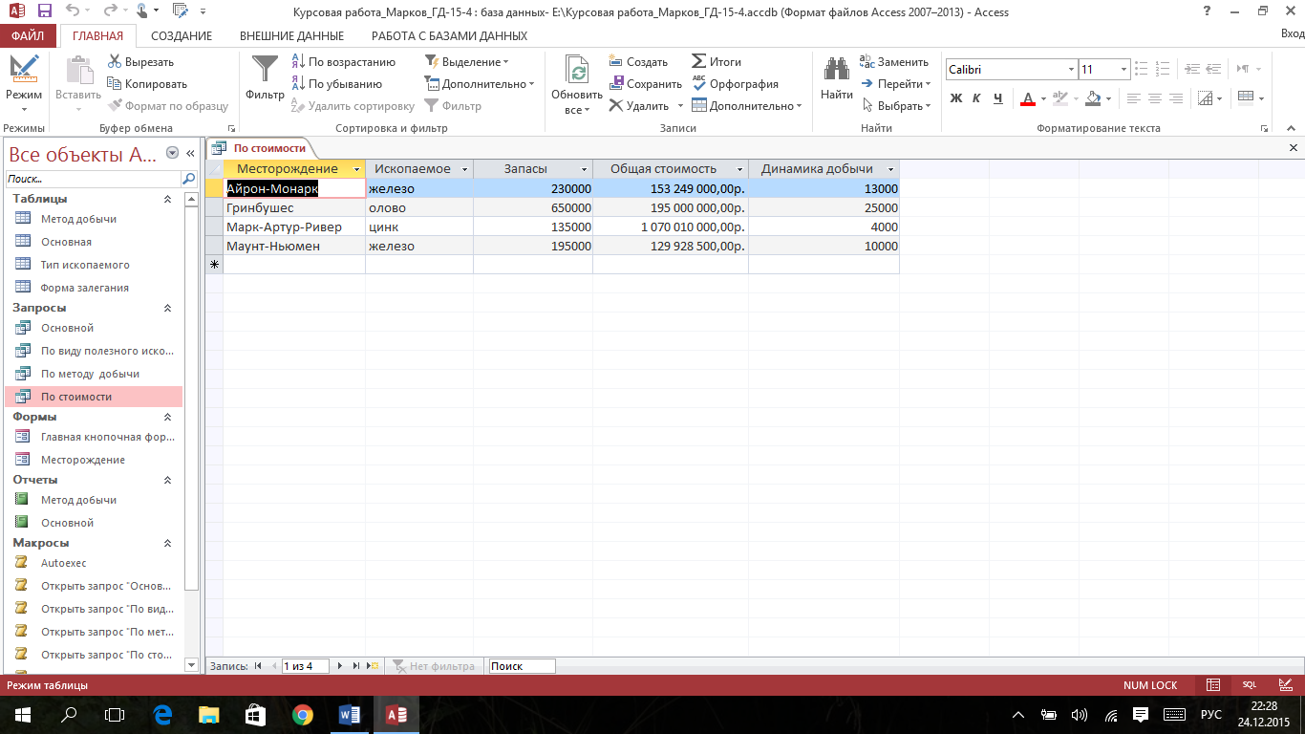Click Заменить replace button

pos(894,62)
